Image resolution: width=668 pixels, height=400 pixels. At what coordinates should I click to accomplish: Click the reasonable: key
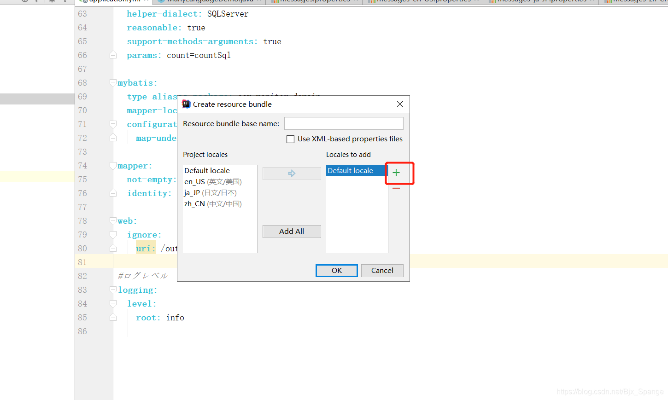tap(154, 28)
